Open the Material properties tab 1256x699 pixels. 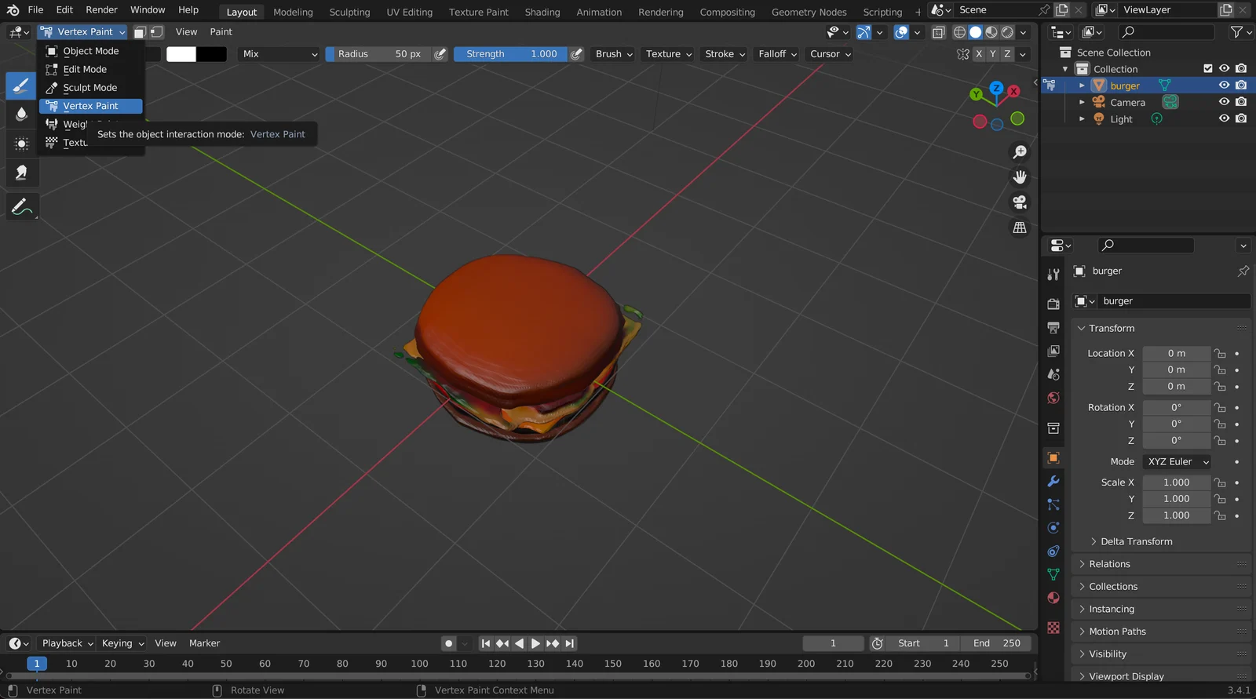tap(1053, 598)
